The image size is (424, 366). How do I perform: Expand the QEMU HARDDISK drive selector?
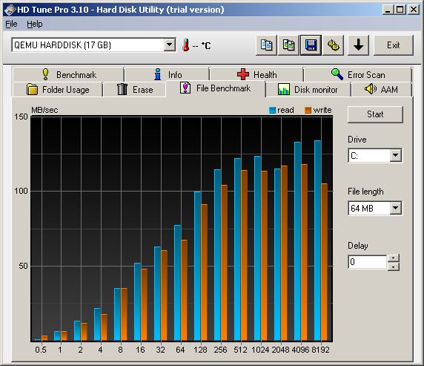pyautogui.click(x=170, y=45)
